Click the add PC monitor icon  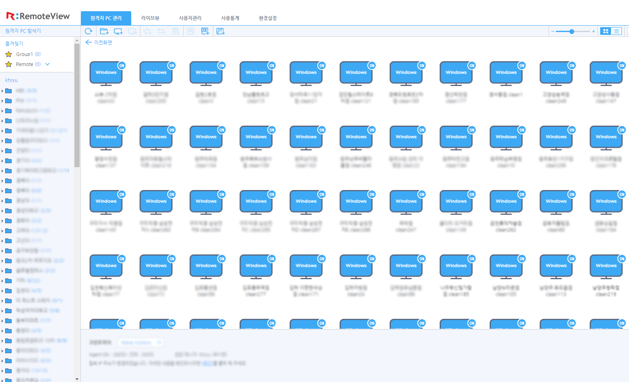(x=118, y=31)
